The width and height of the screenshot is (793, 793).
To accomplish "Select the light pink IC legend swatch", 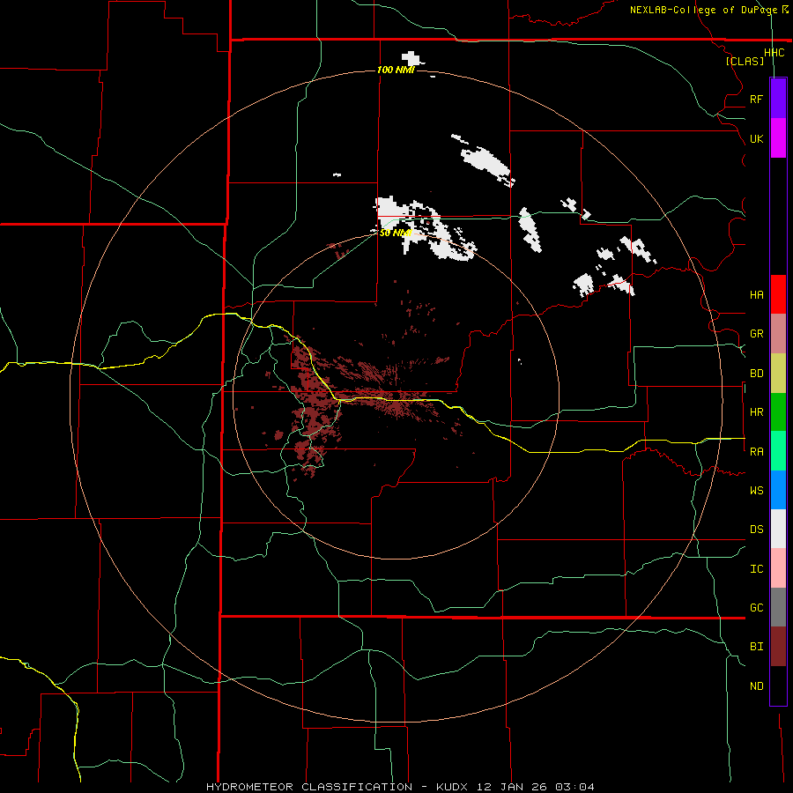I will pos(778,568).
